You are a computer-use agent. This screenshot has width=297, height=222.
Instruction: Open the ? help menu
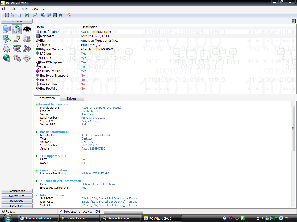click(x=44, y=9)
